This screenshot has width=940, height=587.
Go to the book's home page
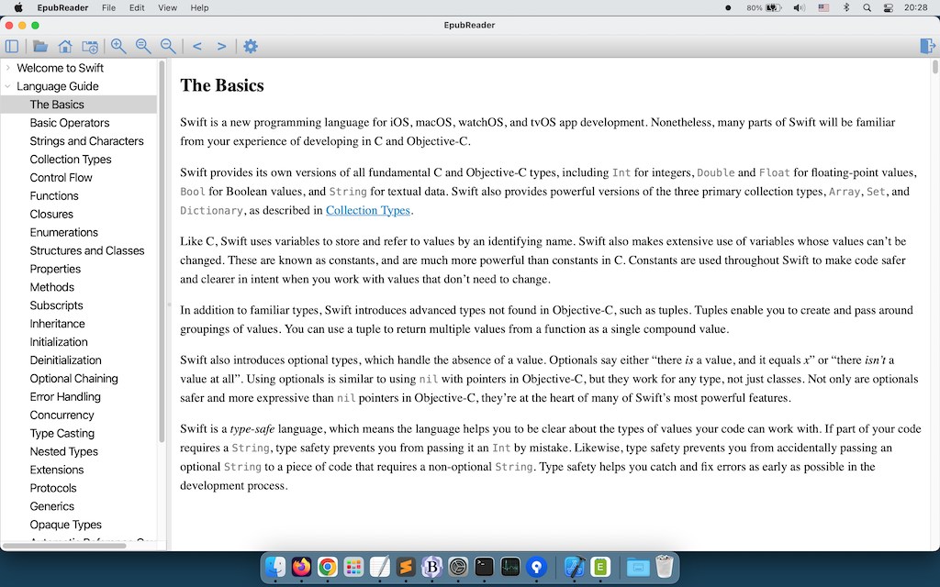pyautogui.click(x=64, y=46)
